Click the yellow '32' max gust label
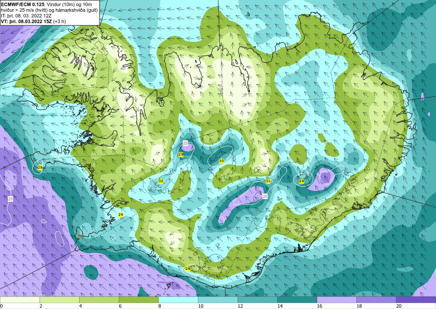Screen dimensions: 436x309 tap(161, 181)
